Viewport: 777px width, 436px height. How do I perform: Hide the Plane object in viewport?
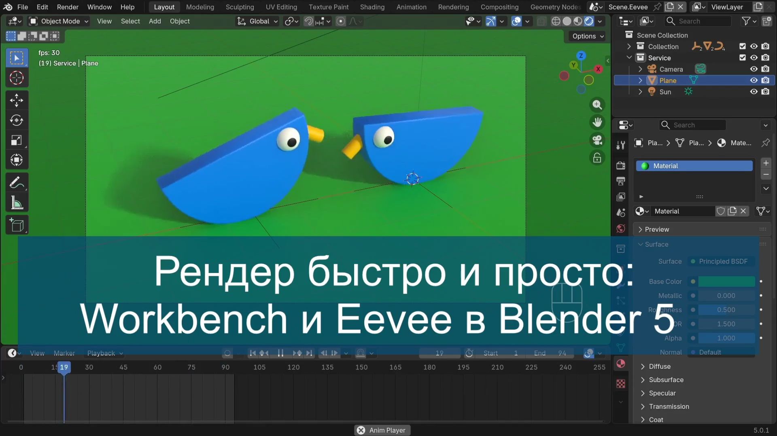click(754, 80)
